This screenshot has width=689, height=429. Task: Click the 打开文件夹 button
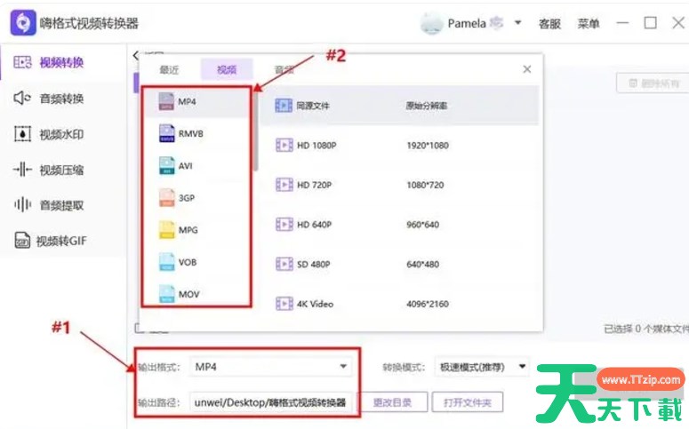pyautogui.click(x=468, y=402)
